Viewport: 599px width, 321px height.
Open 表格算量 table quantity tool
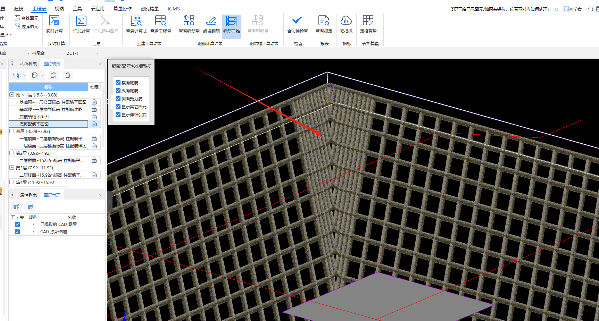click(368, 24)
